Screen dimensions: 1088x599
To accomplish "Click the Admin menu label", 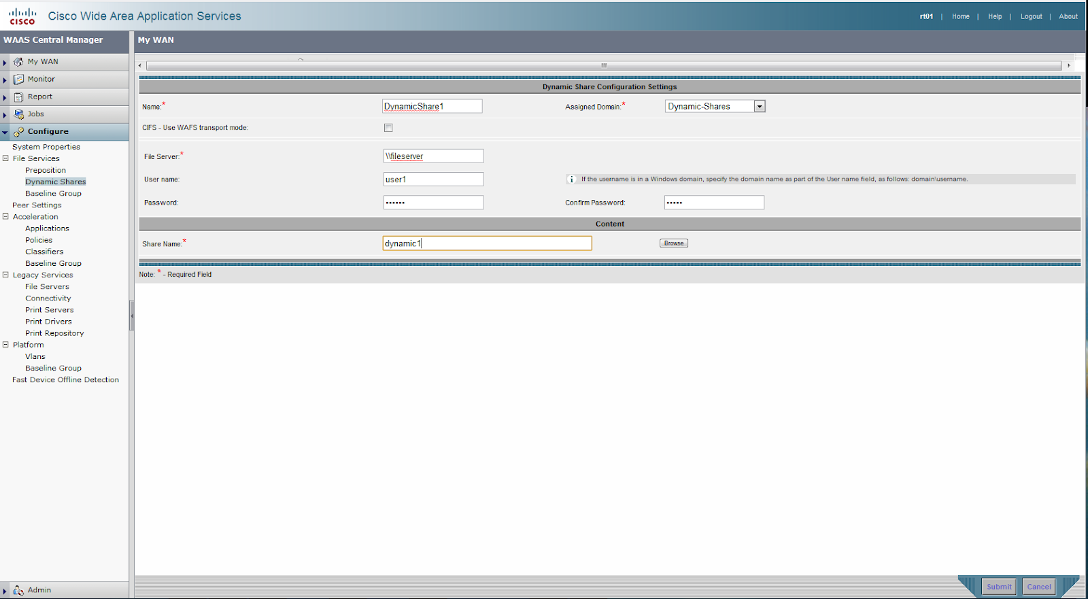I will tap(39, 590).
